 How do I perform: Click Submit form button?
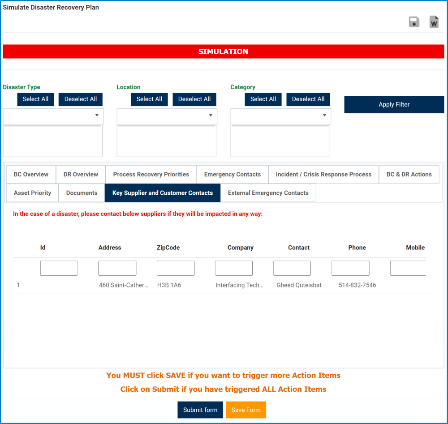[200, 410]
